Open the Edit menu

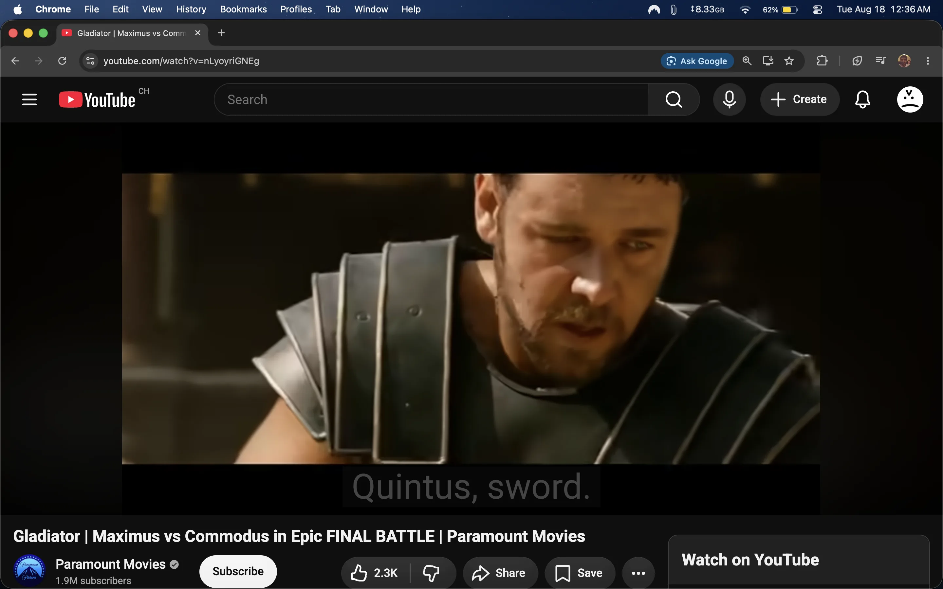pos(120,9)
